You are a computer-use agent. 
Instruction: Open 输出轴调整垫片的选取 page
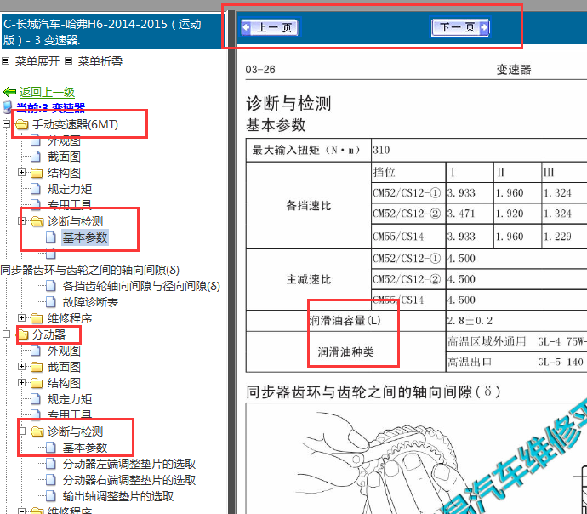click(118, 496)
